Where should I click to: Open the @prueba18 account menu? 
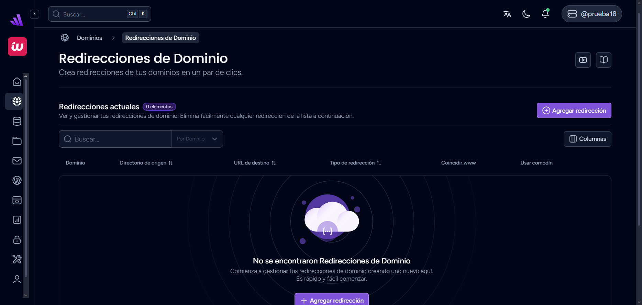click(591, 14)
